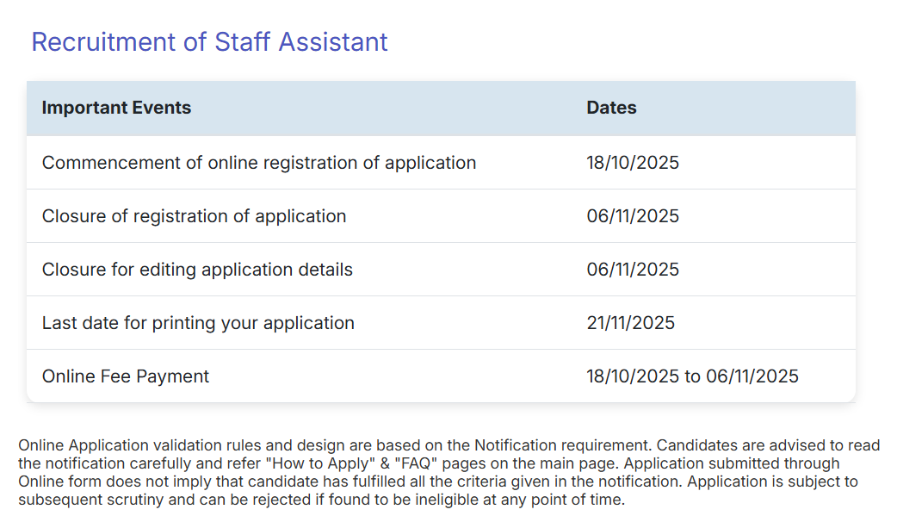Select "Commencement of online registration of application" row label

click(x=258, y=163)
